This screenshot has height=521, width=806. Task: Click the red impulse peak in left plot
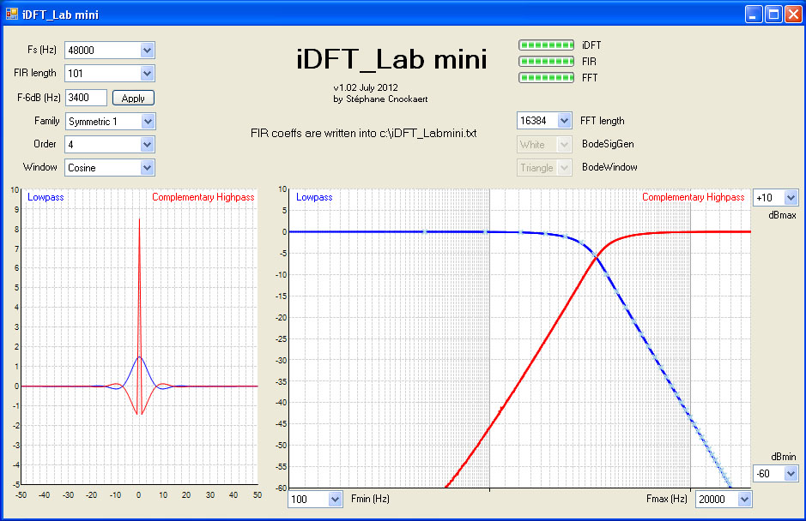coord(139,220)
